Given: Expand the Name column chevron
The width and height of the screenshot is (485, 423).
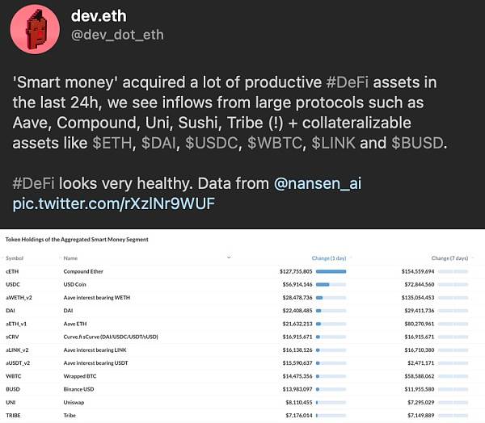Looking at the screenshot, I should point(229,258).
